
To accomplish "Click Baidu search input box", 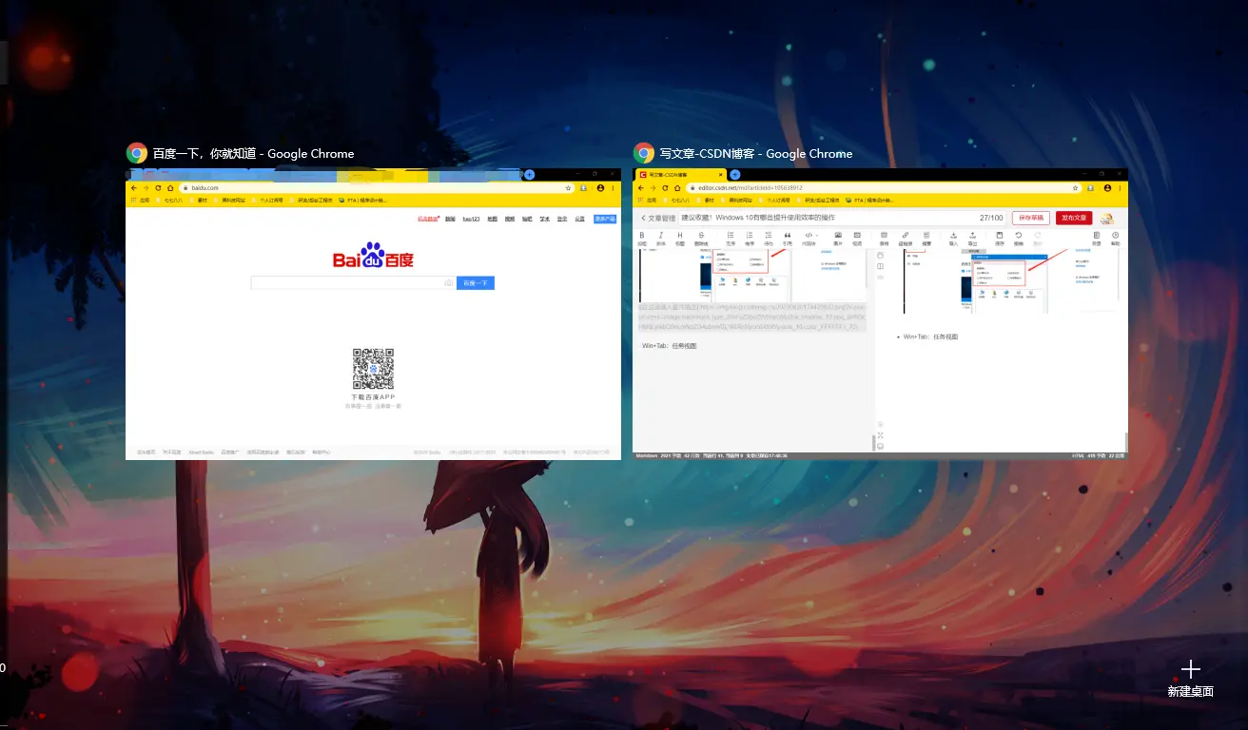I will click(353, 283).
